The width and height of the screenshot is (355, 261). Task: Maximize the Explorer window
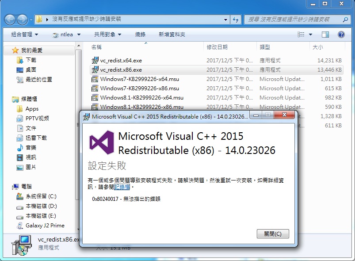[325, 4]
